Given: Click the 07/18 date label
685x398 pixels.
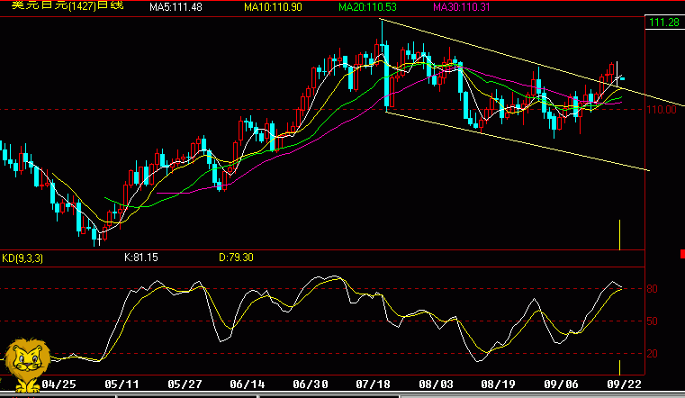Looking at the screenshot, I should [373, 384].
